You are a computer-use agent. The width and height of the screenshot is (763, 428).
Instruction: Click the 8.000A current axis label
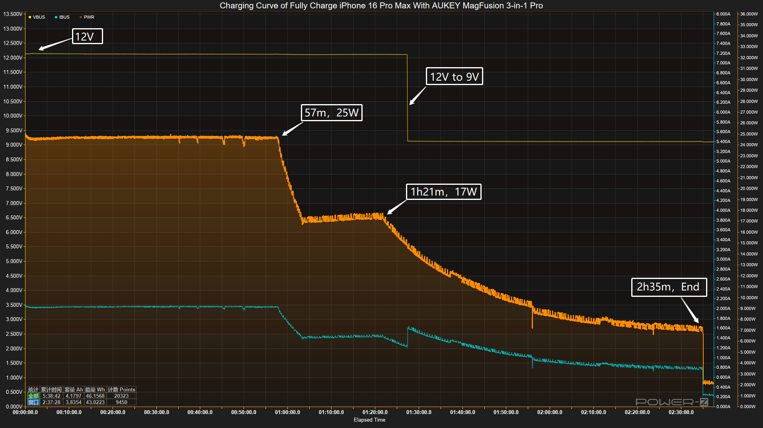[x=723, y=14]
